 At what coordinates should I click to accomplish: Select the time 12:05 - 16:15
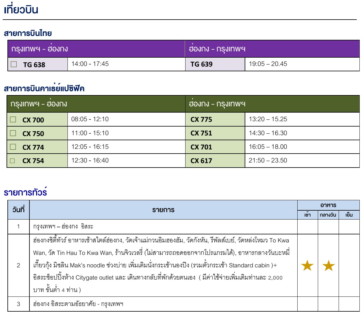[x=90, y=146]
